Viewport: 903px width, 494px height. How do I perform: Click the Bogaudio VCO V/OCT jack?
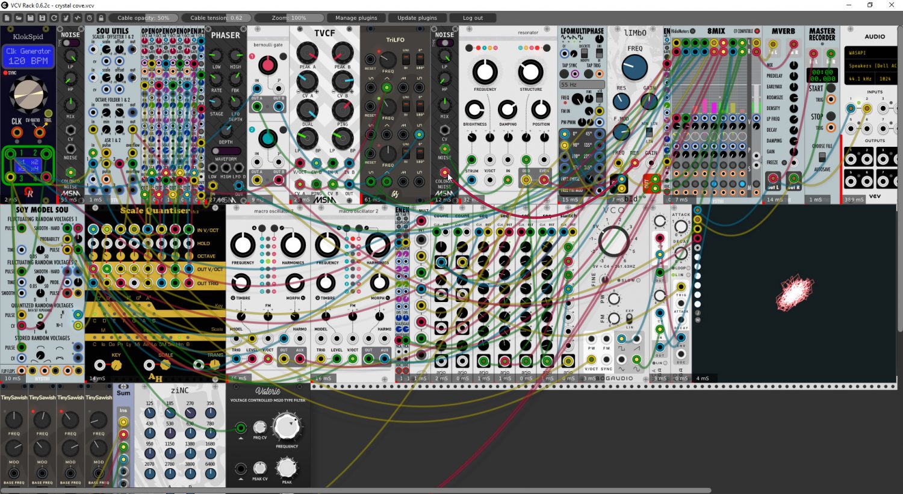[591, 359]
